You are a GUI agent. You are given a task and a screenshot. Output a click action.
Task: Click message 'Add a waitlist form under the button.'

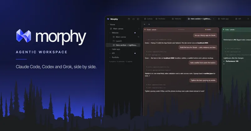[203, 63]
